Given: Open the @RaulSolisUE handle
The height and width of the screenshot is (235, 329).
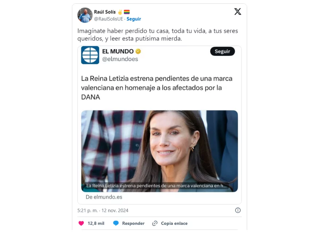Looking at the screenshot, I should point(109,19).
